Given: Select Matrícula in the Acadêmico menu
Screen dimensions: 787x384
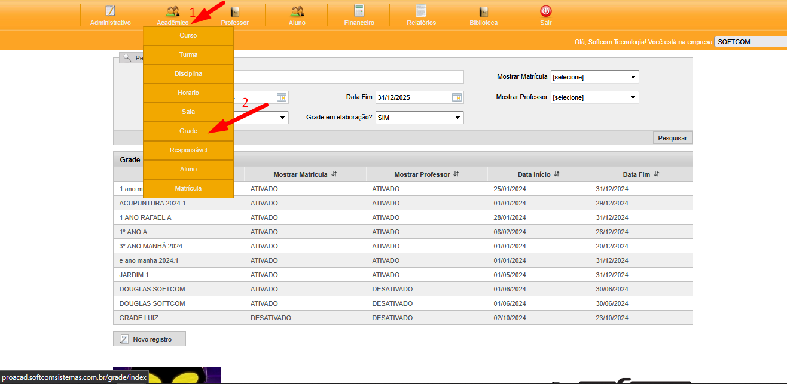Looking at the screenshot, I should [188, 188].
